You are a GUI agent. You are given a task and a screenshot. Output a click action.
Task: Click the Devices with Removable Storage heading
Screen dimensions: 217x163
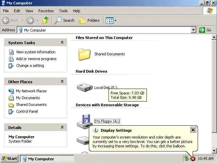107,105
